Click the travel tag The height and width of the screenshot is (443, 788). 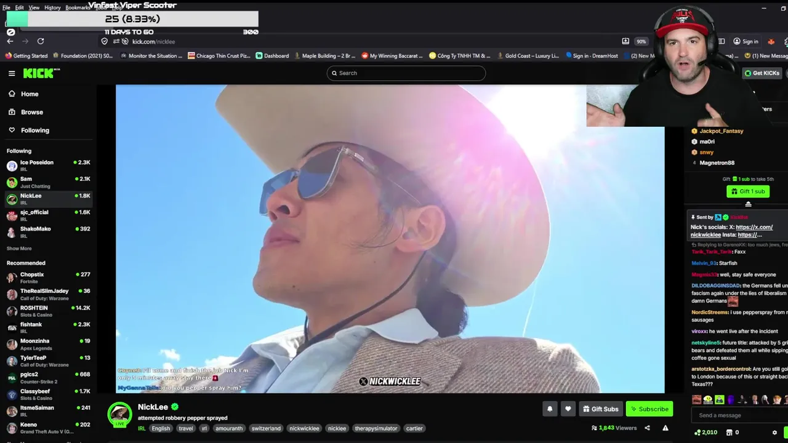pos(186,428)
